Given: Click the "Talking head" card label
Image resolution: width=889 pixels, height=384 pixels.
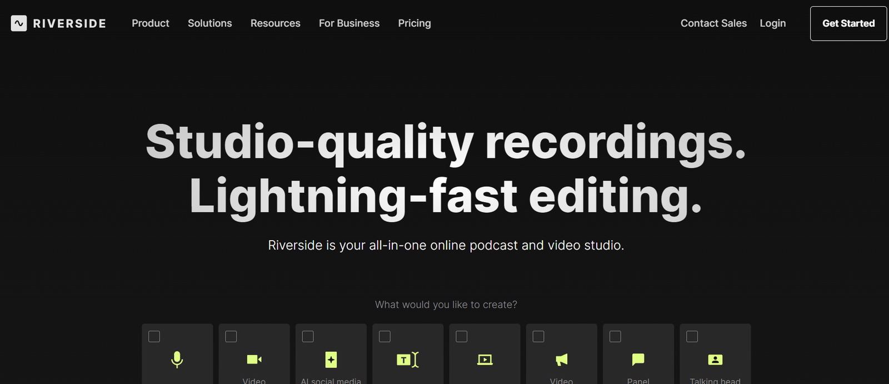Looking at the screenshot, I should click(x=715, y=381).
